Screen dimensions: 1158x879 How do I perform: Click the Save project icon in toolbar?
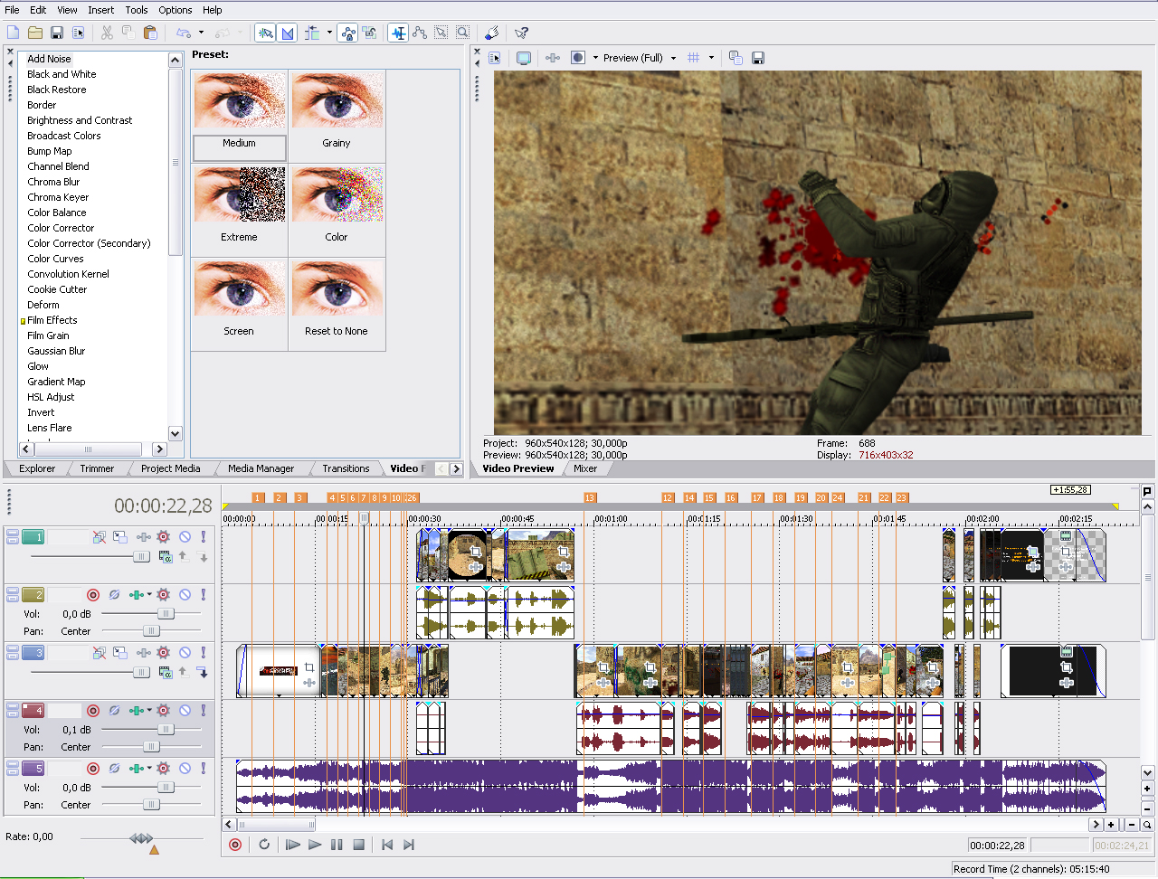(x=56, y=33)
